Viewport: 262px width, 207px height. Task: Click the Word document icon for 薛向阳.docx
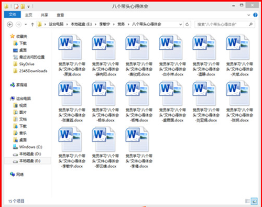click(x=103, y=47)
